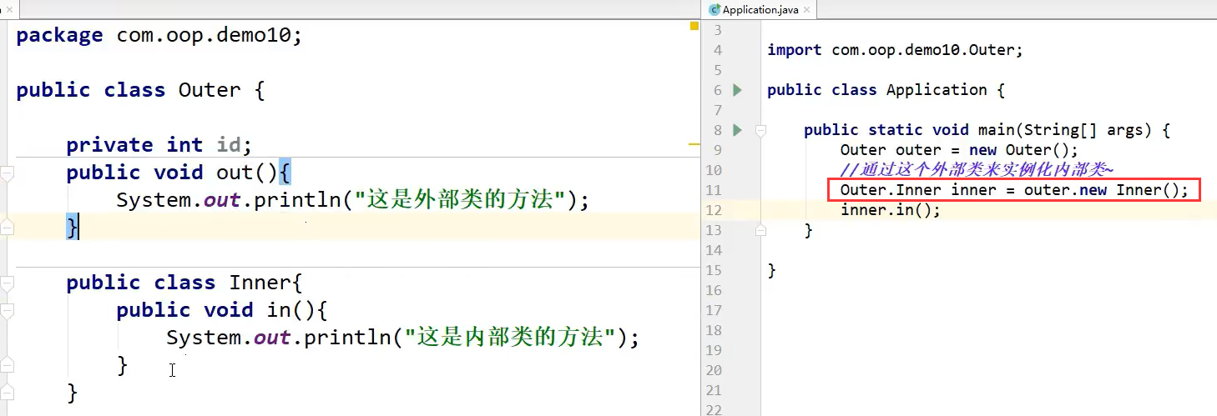
Task: Click the 'int' keyword in the field declaration
Action: tap(184, 145)
